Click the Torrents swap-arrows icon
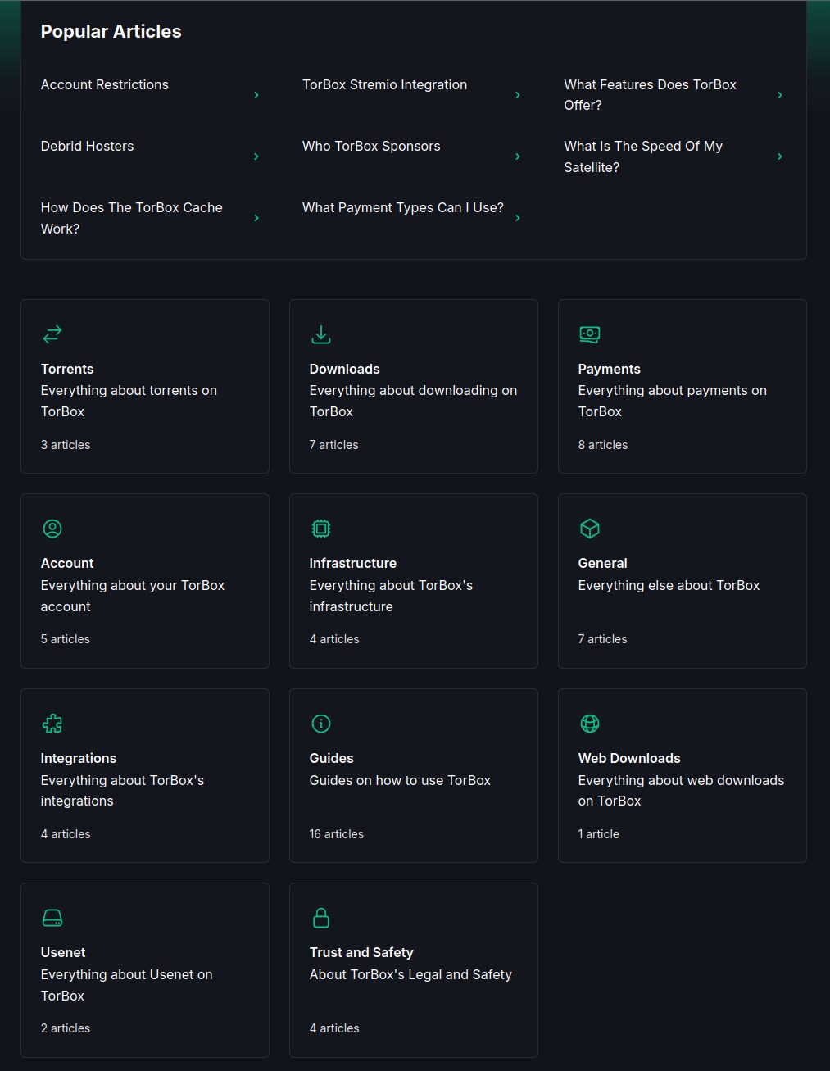This screenshot has width=830, height=1071. coord(52,334)
